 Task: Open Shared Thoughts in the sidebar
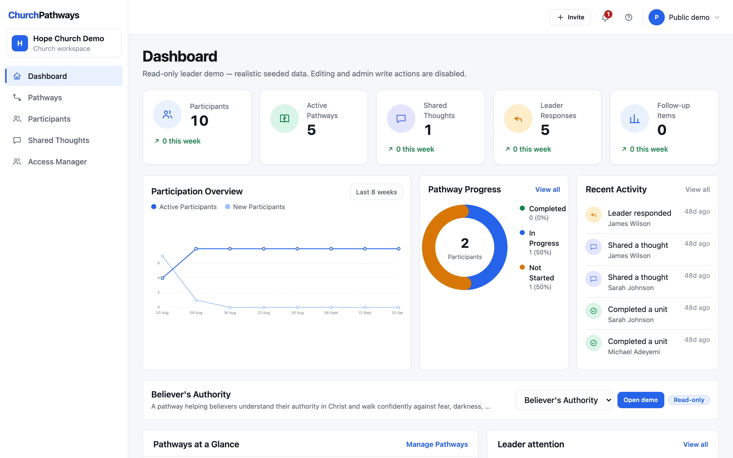coord(64,140)
